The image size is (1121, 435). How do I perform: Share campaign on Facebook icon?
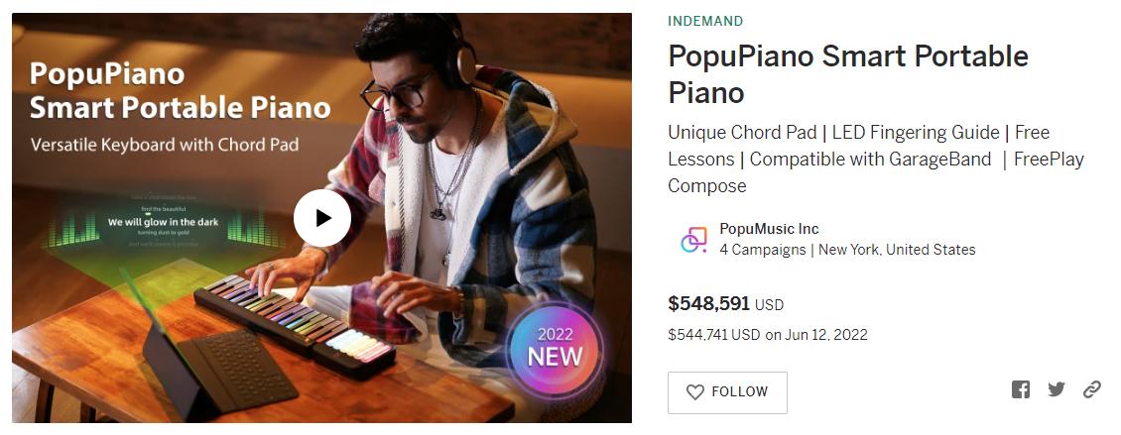pyautogui.click(x=1020, y=389)
